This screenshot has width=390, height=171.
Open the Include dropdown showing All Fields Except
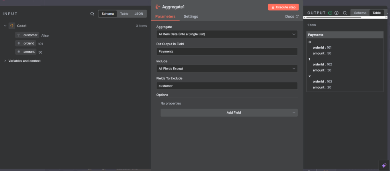click(227, 68)
